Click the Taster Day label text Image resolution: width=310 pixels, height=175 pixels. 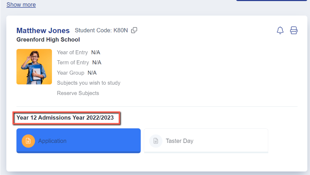pos(180,141)
